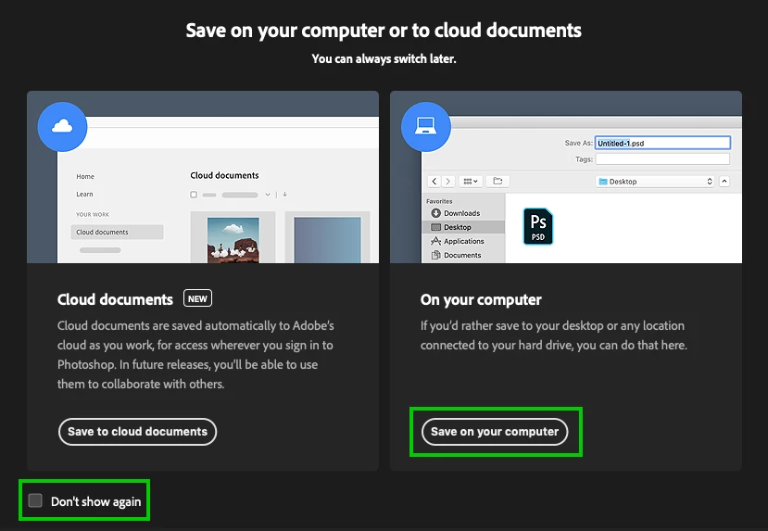This screenshot has height=531, width=768.
Task: Click the Save to cloud documents button
Action: click(x=138, y=432)
